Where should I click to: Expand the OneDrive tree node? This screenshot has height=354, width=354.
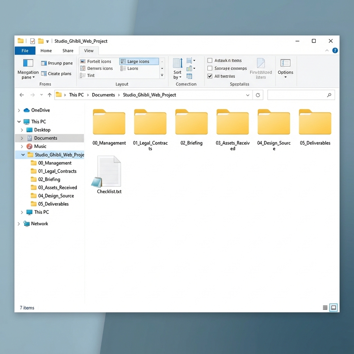(x=19, y=110)
